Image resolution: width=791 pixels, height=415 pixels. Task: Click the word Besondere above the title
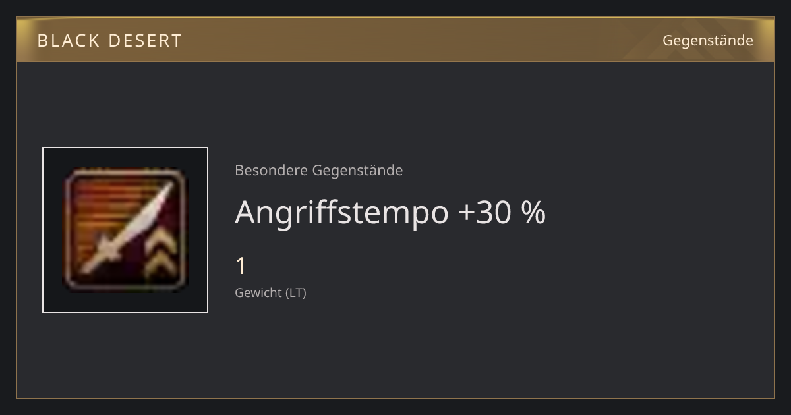[271, 171]
